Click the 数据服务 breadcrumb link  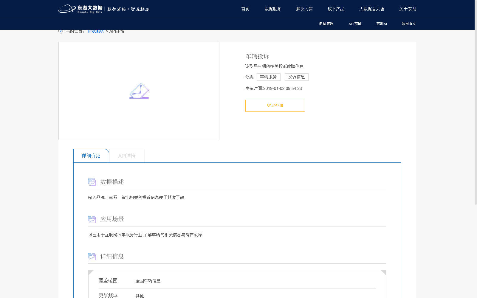pos(96,32)
